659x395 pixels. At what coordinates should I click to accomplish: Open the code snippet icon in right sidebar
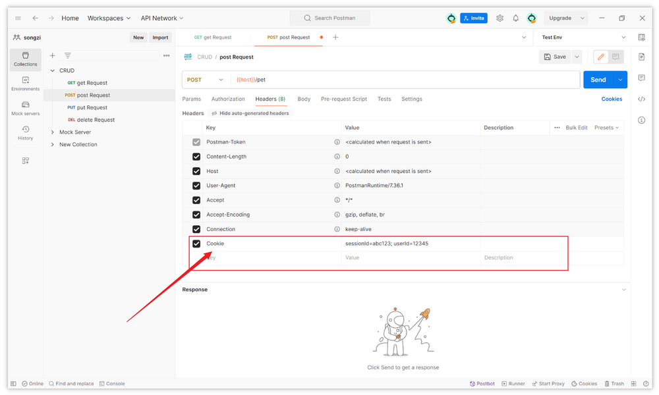coord(642,99)
